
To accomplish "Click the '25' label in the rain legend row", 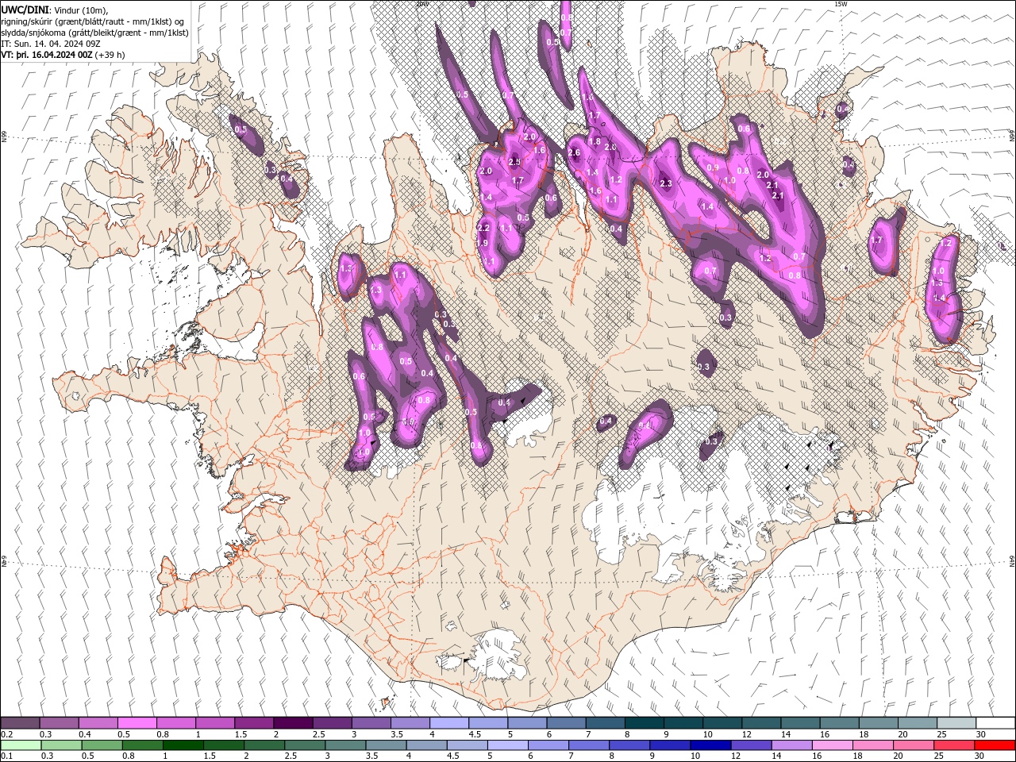I will 937,756.
